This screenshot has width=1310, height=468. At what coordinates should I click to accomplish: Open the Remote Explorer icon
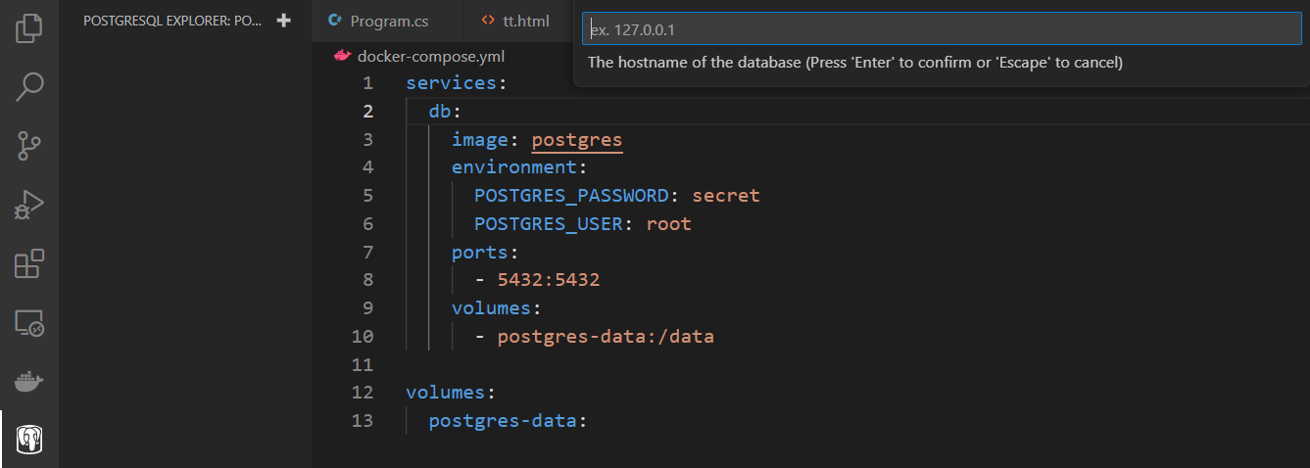pyautogui.click(x=29, y=322)
